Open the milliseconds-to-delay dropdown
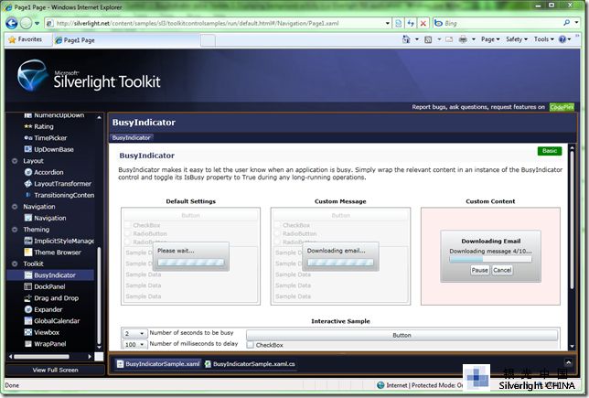 tap(134, 345)
